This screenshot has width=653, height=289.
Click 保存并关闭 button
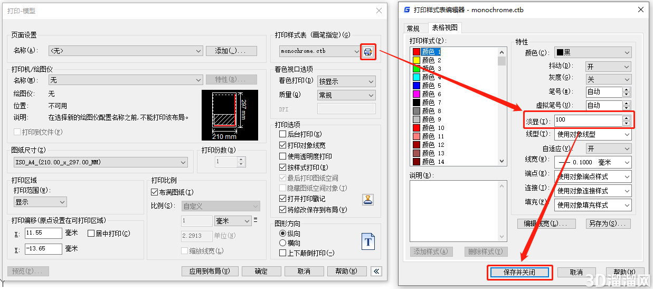519,272
